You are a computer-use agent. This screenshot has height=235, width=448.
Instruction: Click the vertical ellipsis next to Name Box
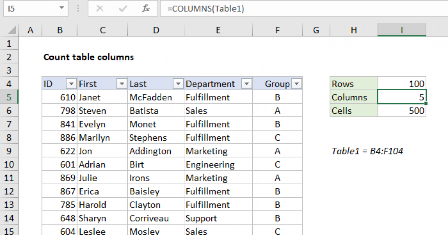(77, 9)
